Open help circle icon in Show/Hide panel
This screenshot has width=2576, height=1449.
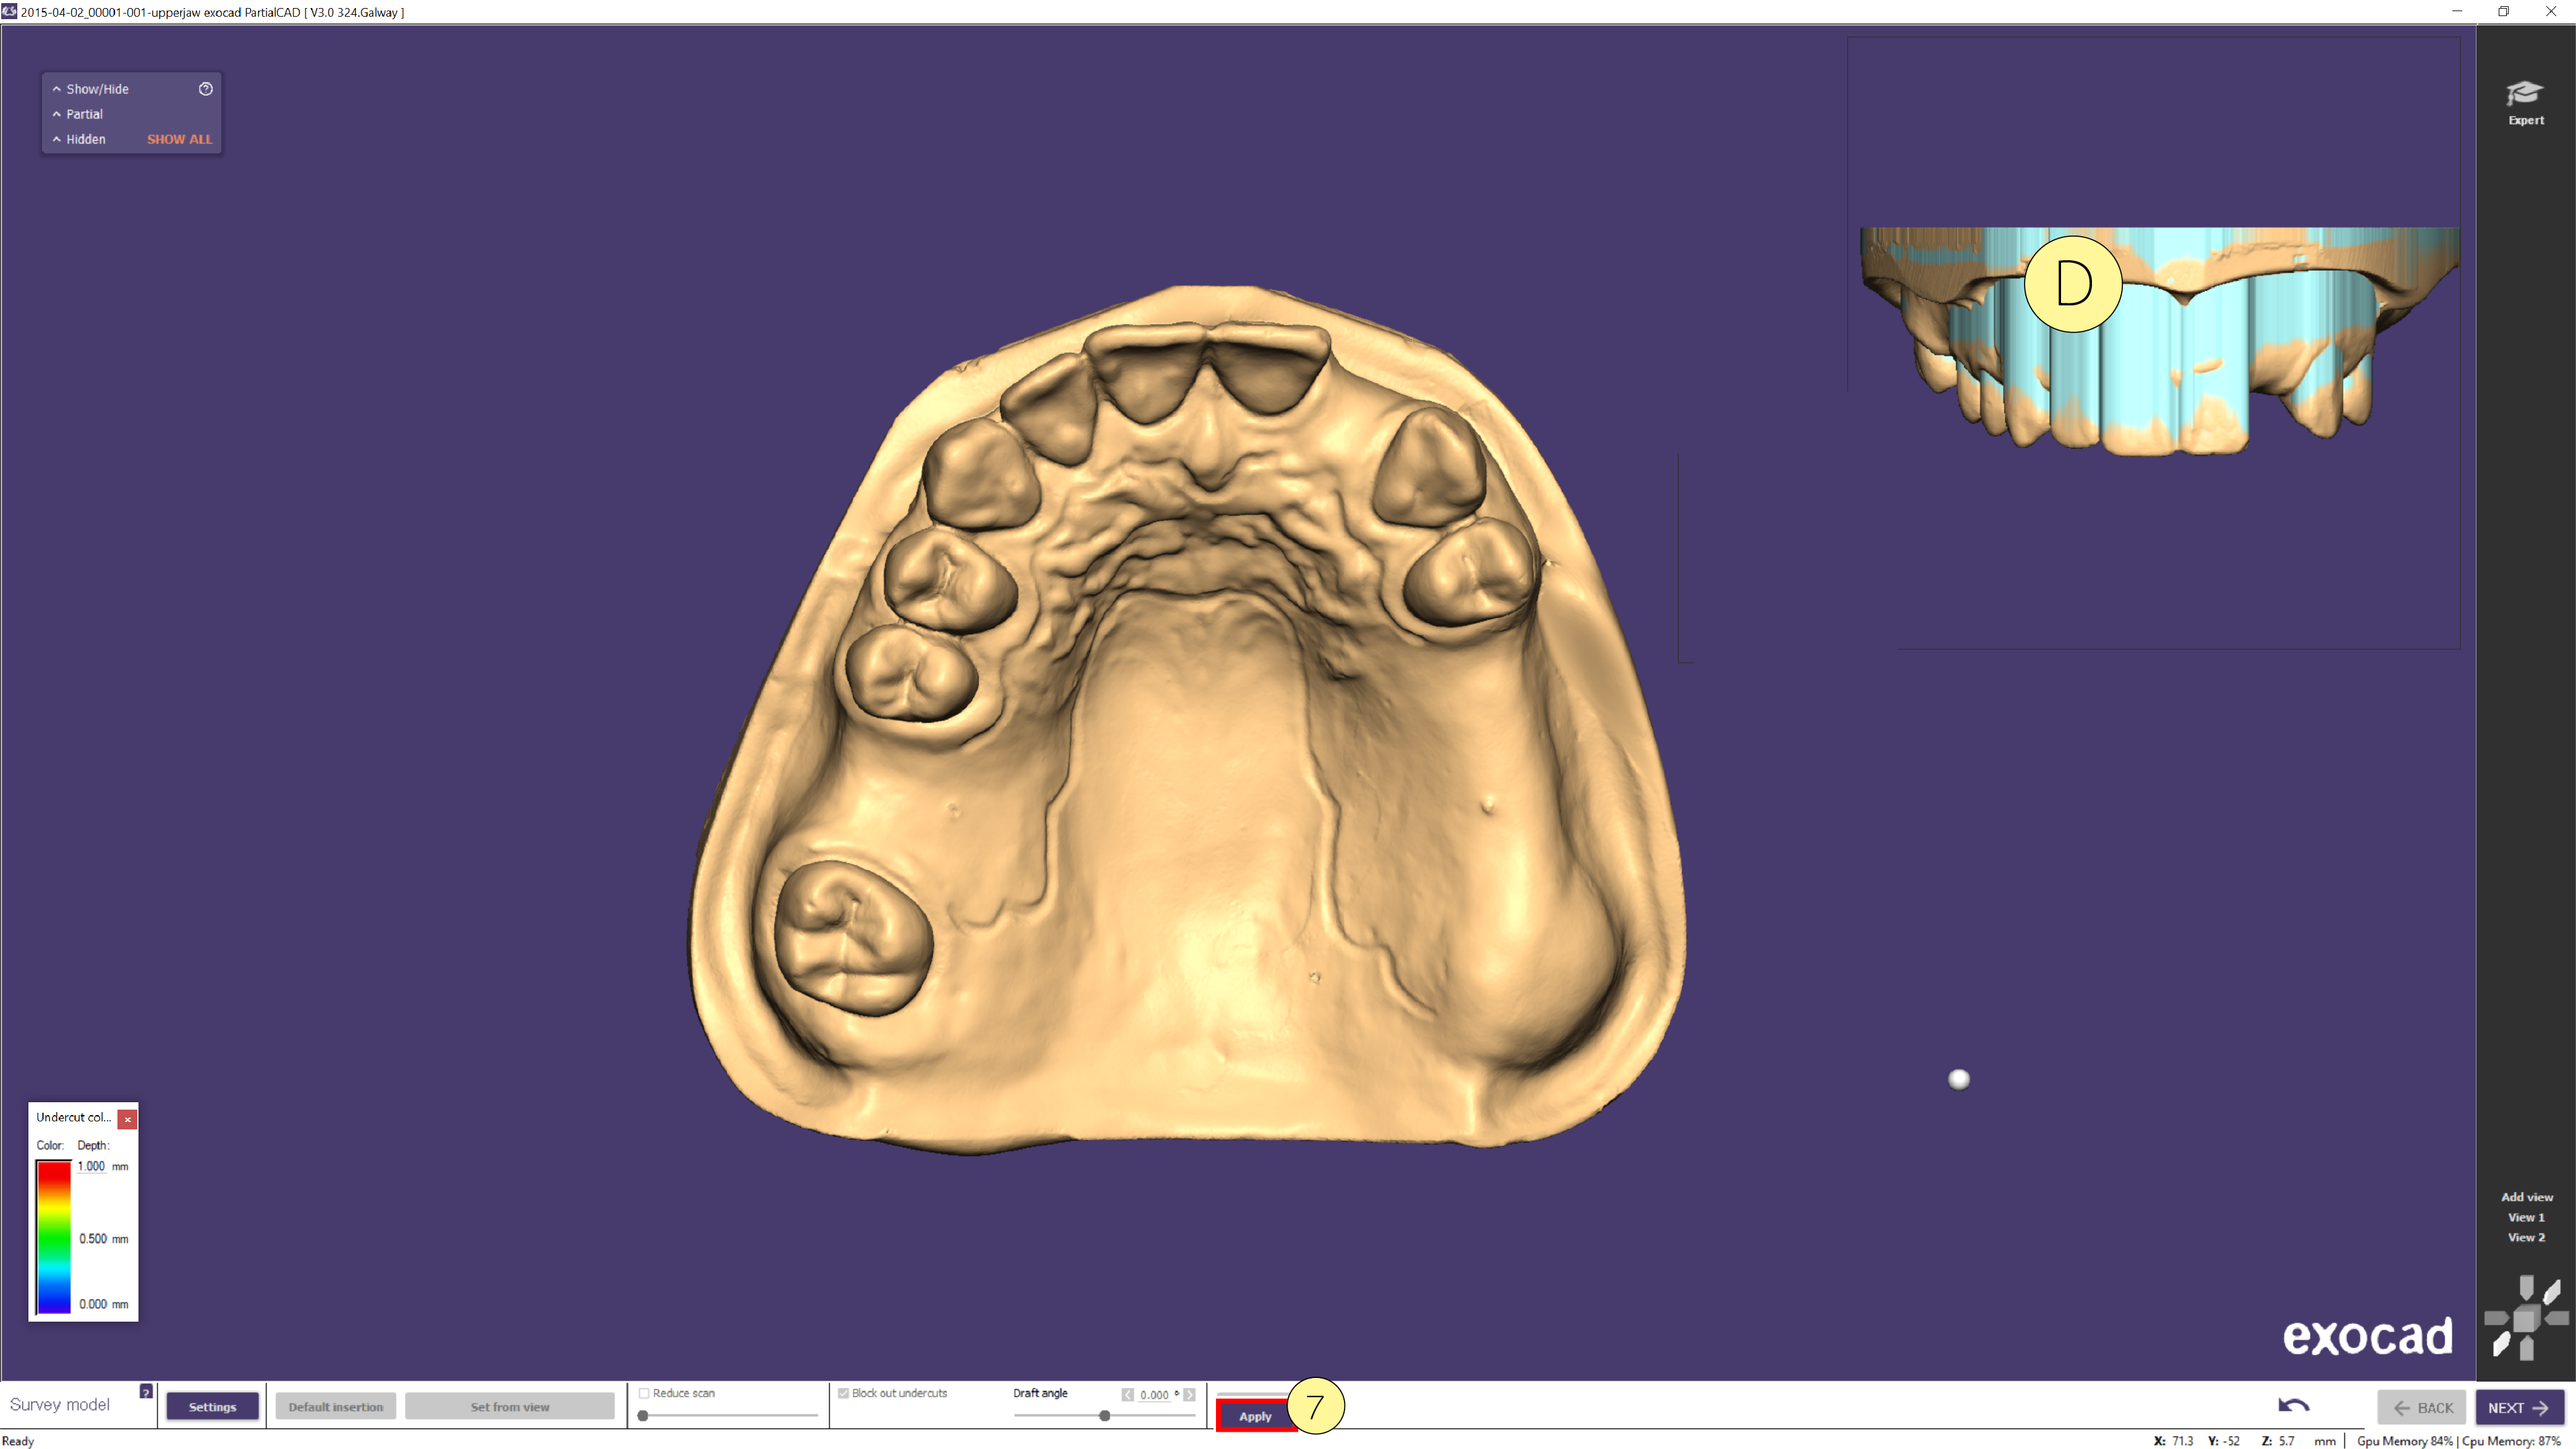tap(206, 89)
